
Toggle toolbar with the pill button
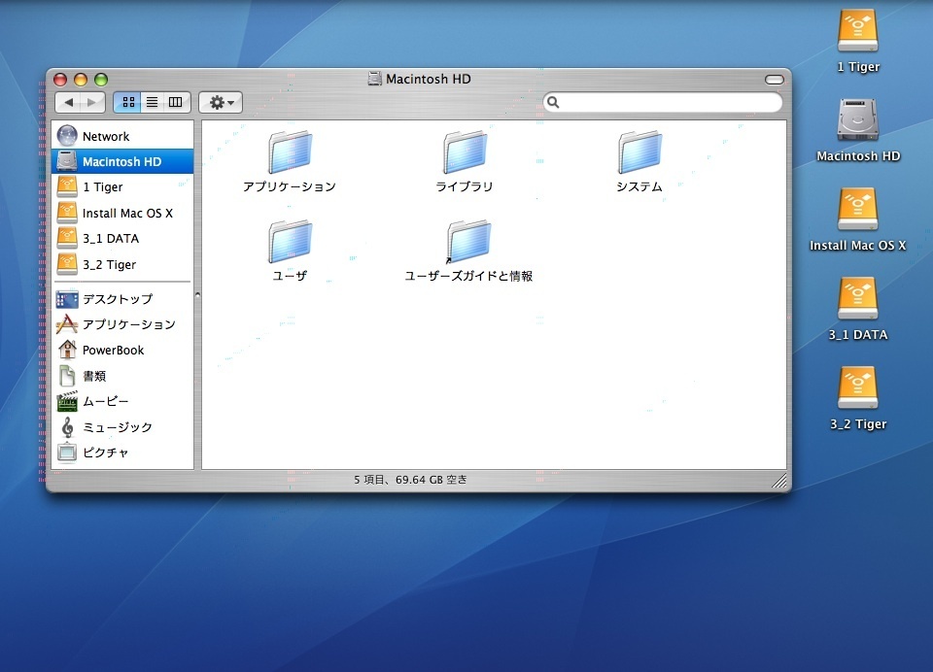tap(774, 80)
